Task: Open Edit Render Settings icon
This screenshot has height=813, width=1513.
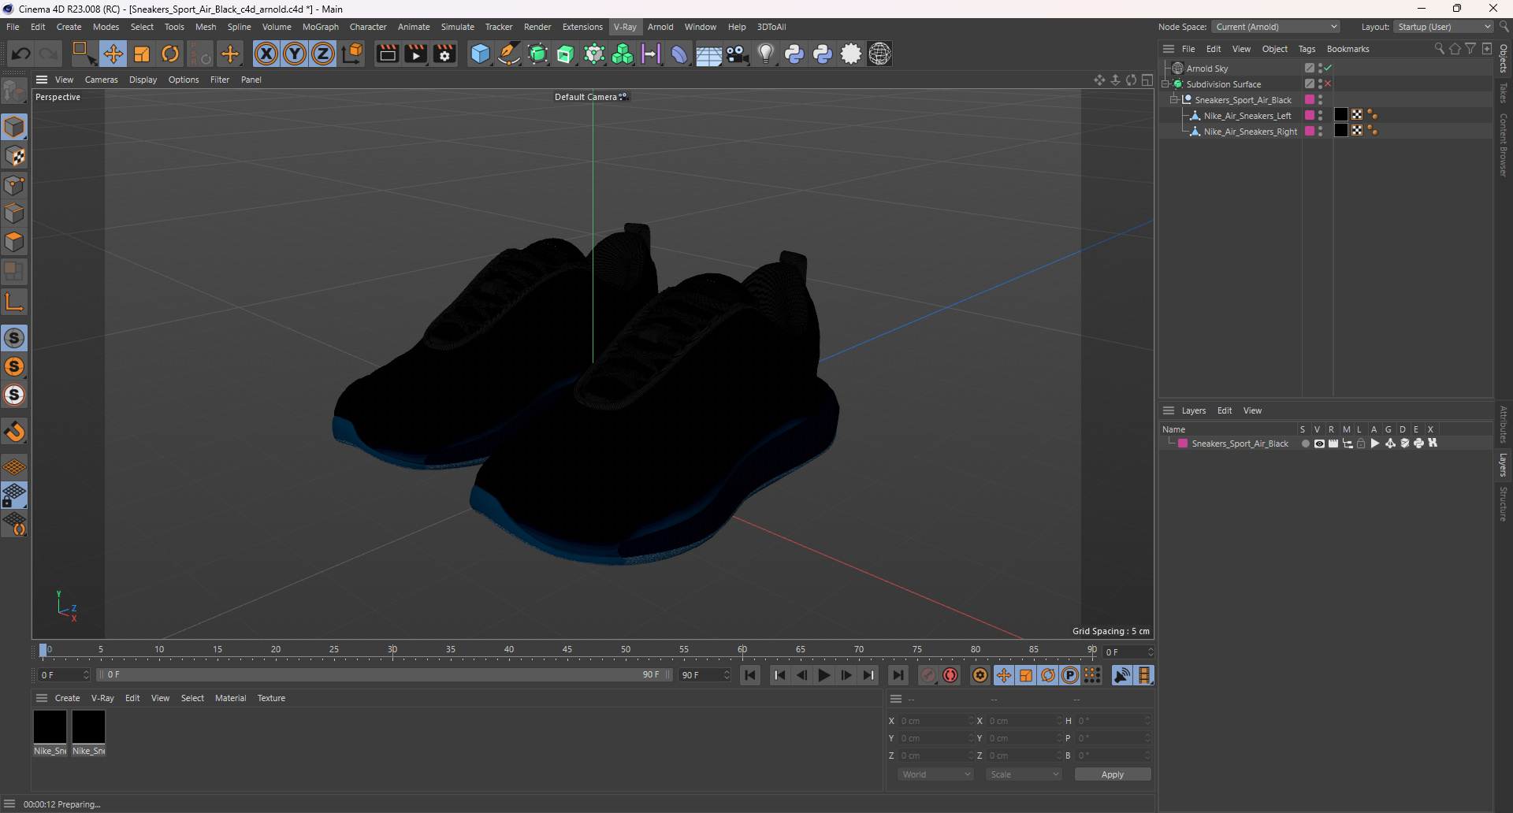Action: 444,54
